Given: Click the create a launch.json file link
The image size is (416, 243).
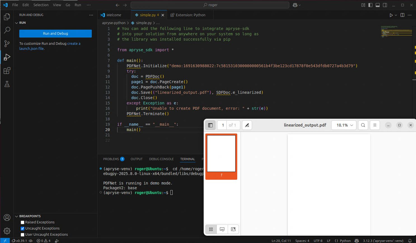Looking at the screenshot, I should click(74, 44).
